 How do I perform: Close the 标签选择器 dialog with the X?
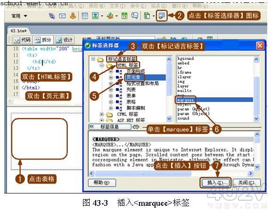click(x=260, y=46)
